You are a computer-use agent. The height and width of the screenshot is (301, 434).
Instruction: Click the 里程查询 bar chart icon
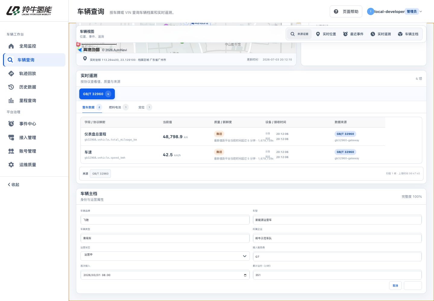11,101
